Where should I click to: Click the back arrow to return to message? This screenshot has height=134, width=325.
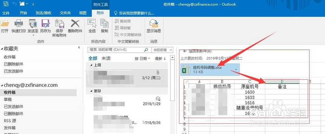pos(185,51)
